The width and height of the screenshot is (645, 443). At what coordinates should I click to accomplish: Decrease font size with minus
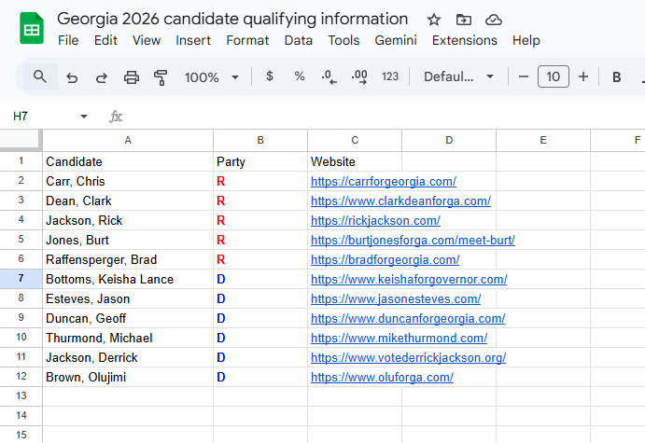pyautogui.click(x=524, y=76)
